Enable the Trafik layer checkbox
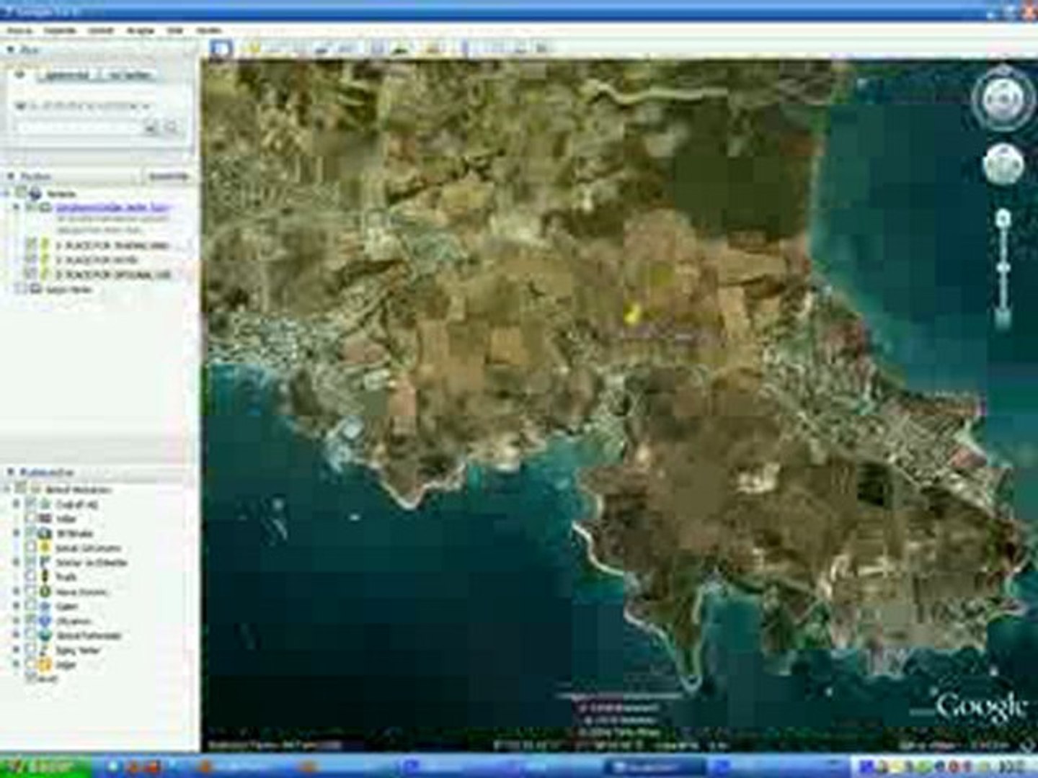The width and height of the screenshot is (1038, 778). (x=31, y=577)
